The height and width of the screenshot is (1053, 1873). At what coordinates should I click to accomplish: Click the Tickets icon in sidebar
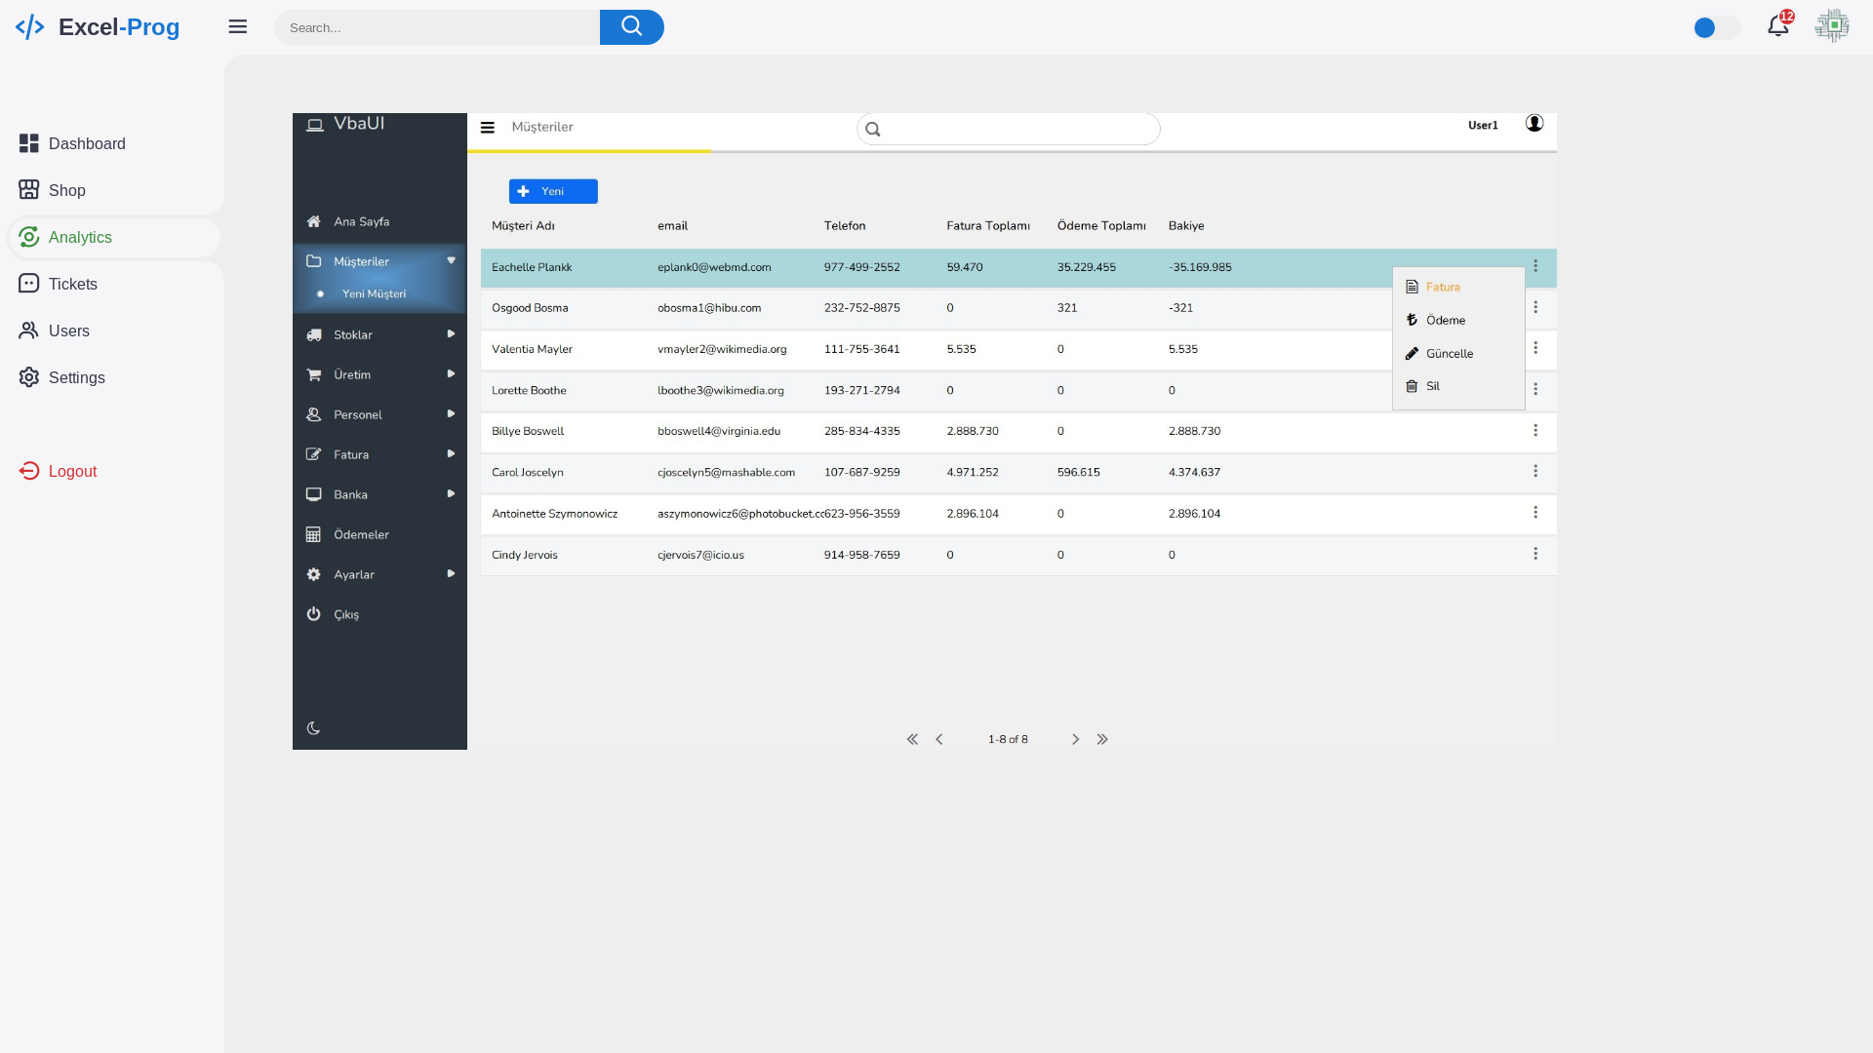(x=29, y=284)
